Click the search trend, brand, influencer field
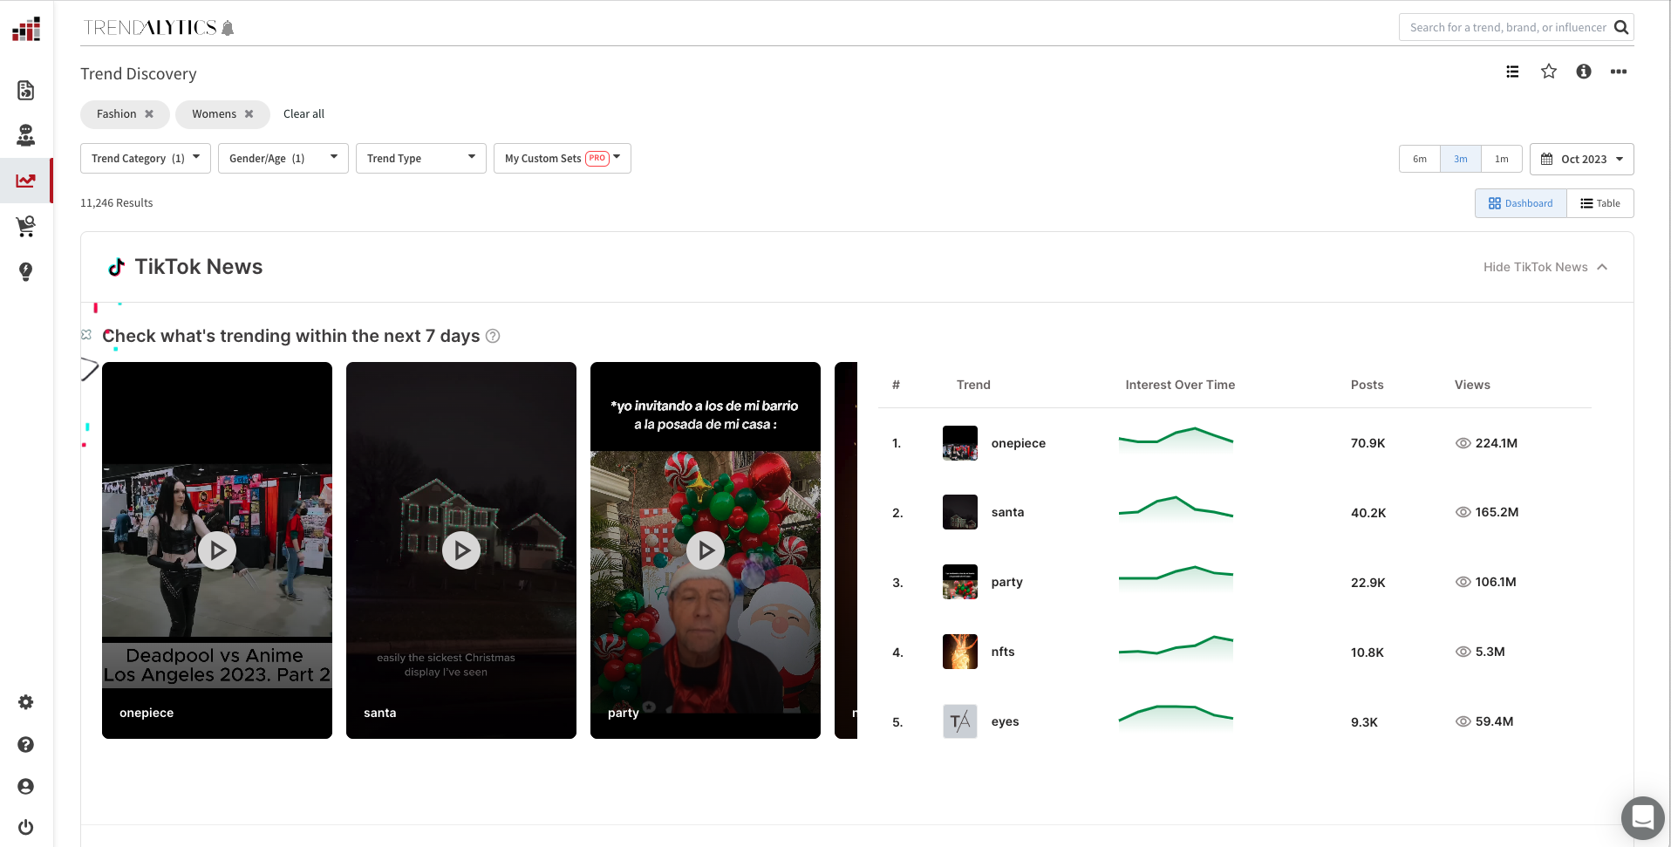Viewport: 1671px width, 847px height. click(1507, 27)
